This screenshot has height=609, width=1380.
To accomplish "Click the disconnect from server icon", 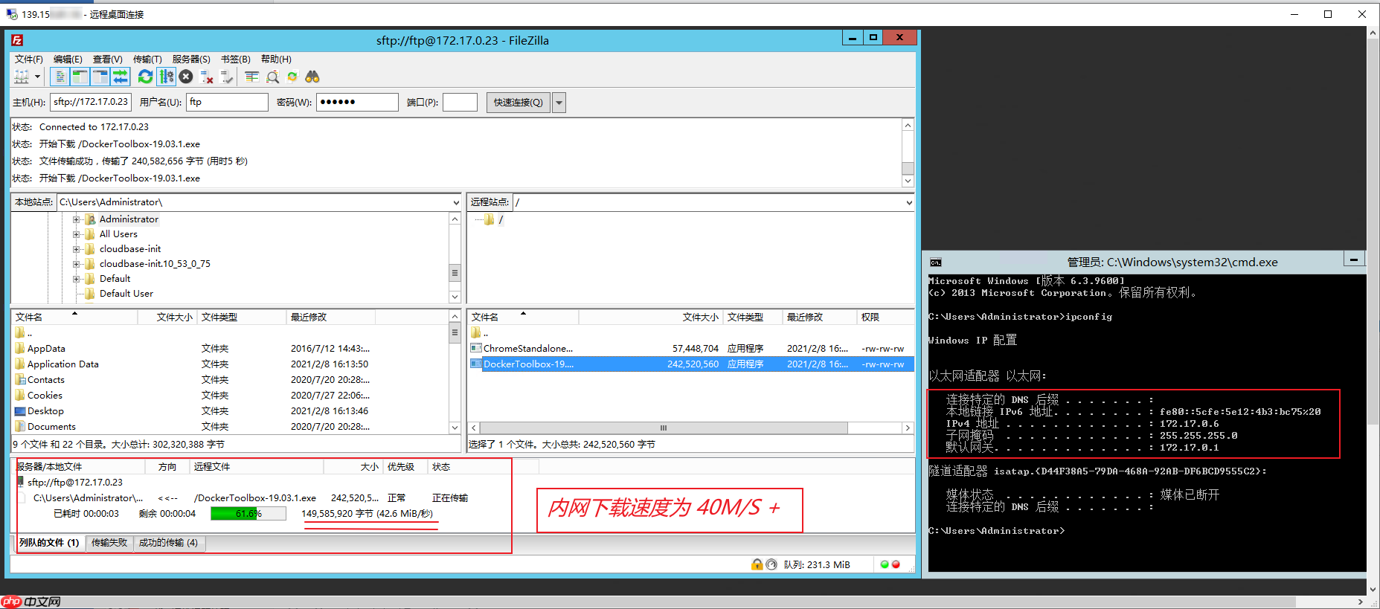I will (208, 77).
